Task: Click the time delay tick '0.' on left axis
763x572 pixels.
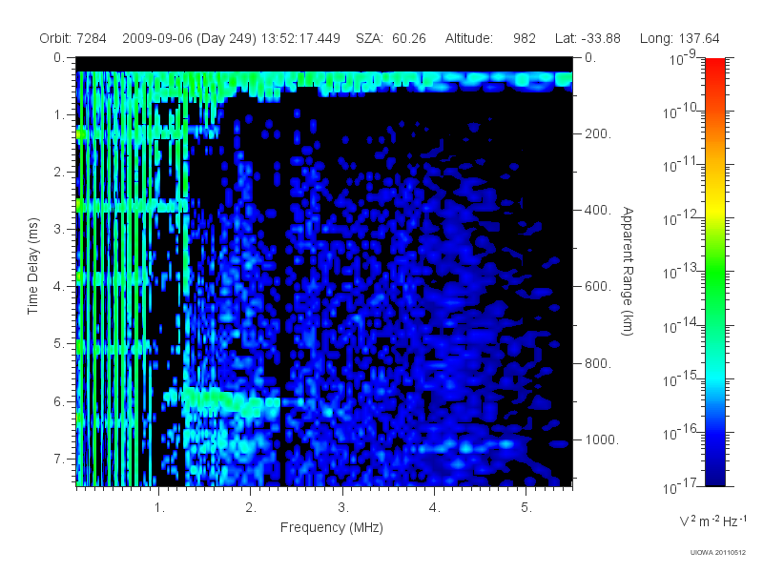Action: click(x=59, y=58)
